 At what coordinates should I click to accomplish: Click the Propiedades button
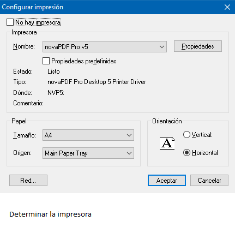(198, 46)
